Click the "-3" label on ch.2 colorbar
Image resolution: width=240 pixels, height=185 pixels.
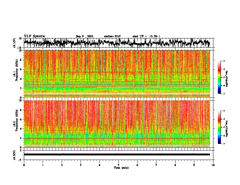223,111
